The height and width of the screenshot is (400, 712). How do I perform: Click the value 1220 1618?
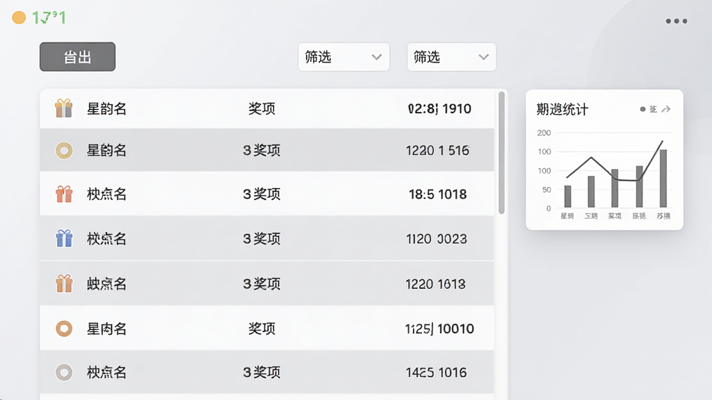pyautogui.click(x=435, y=284)
